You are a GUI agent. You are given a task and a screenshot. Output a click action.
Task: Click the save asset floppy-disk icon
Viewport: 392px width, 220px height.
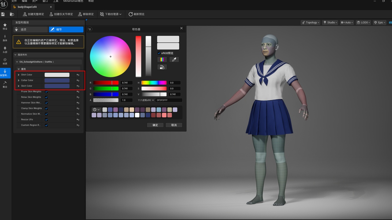tap(3, 14)
